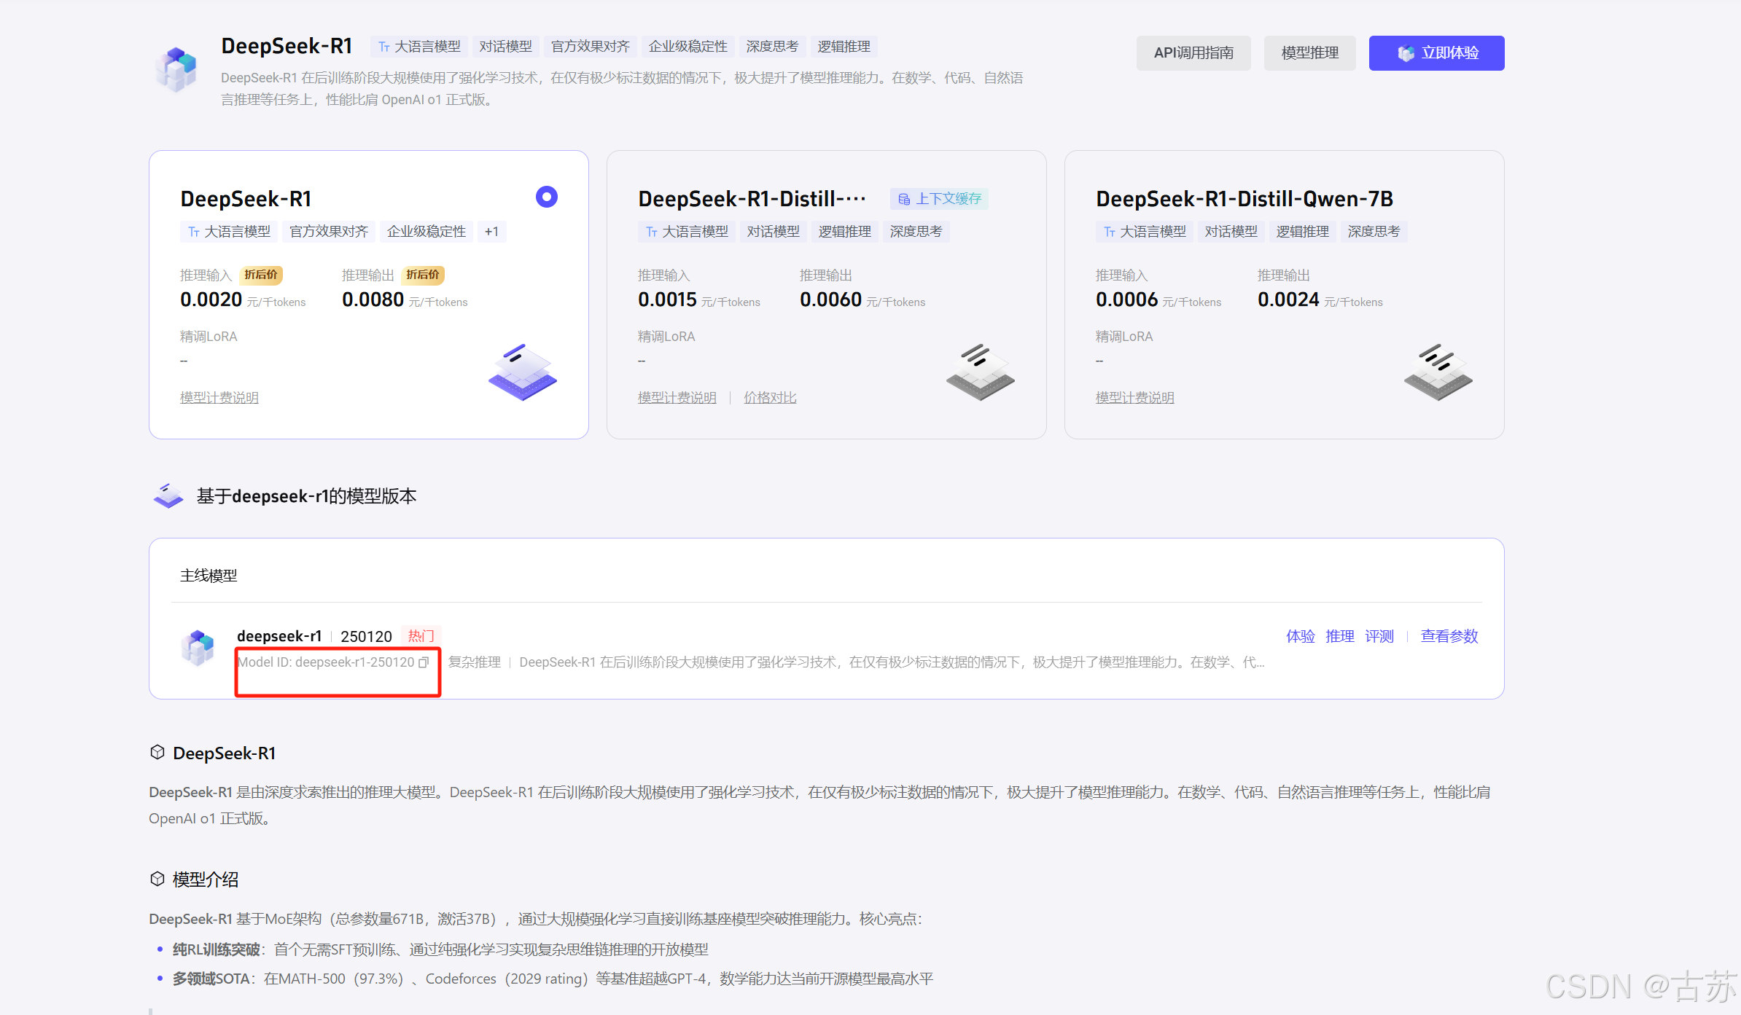Click the deepseek-r1 cube icon in 主线模型 row
The image size is (1741, 1015).
[x=198, y=648]
